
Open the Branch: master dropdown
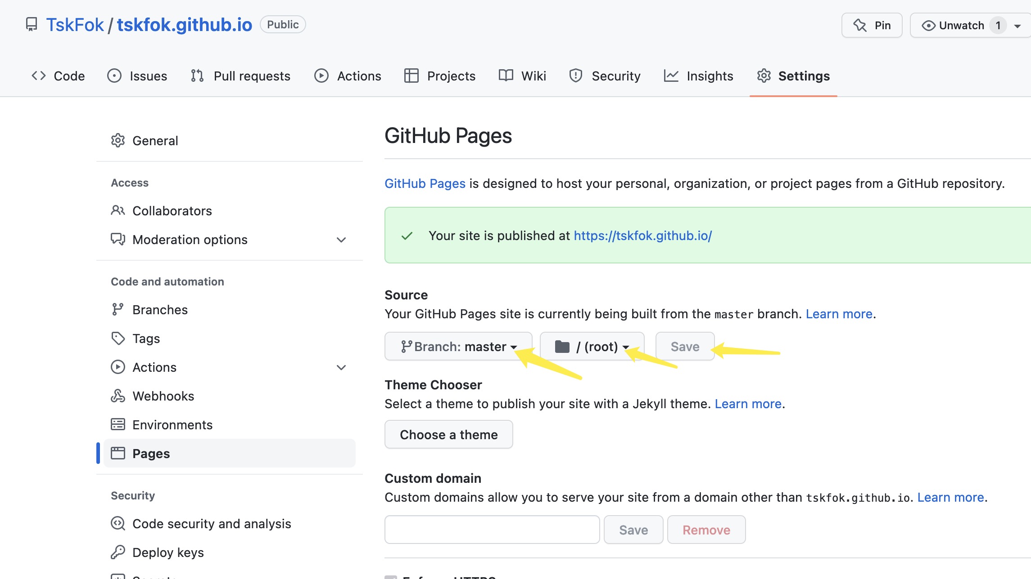[458, 346]
